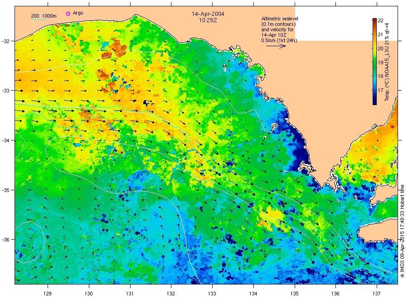This screenshot has width=408, height=299.
Task: Click the magenta Argo circle marker in legend
Action: [68, 14]
